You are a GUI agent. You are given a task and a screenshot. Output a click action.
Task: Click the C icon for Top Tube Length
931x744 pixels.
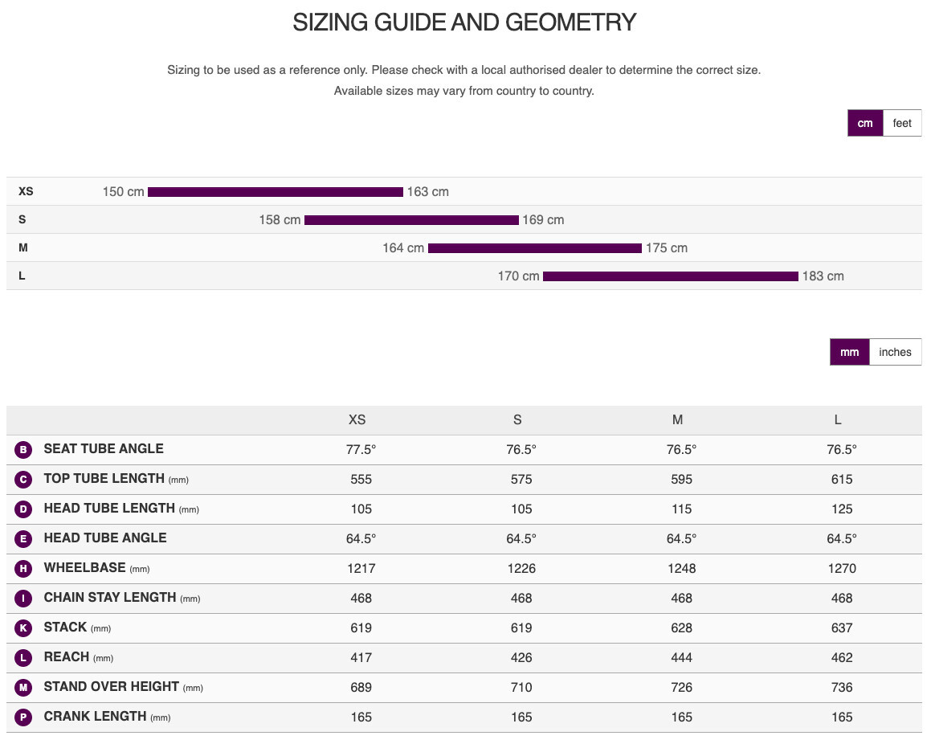23,479
